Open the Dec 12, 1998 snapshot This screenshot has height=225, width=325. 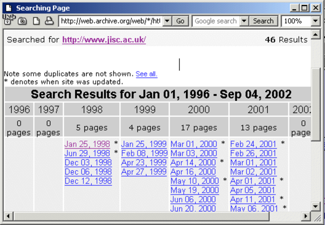click(x=88, y=181)
